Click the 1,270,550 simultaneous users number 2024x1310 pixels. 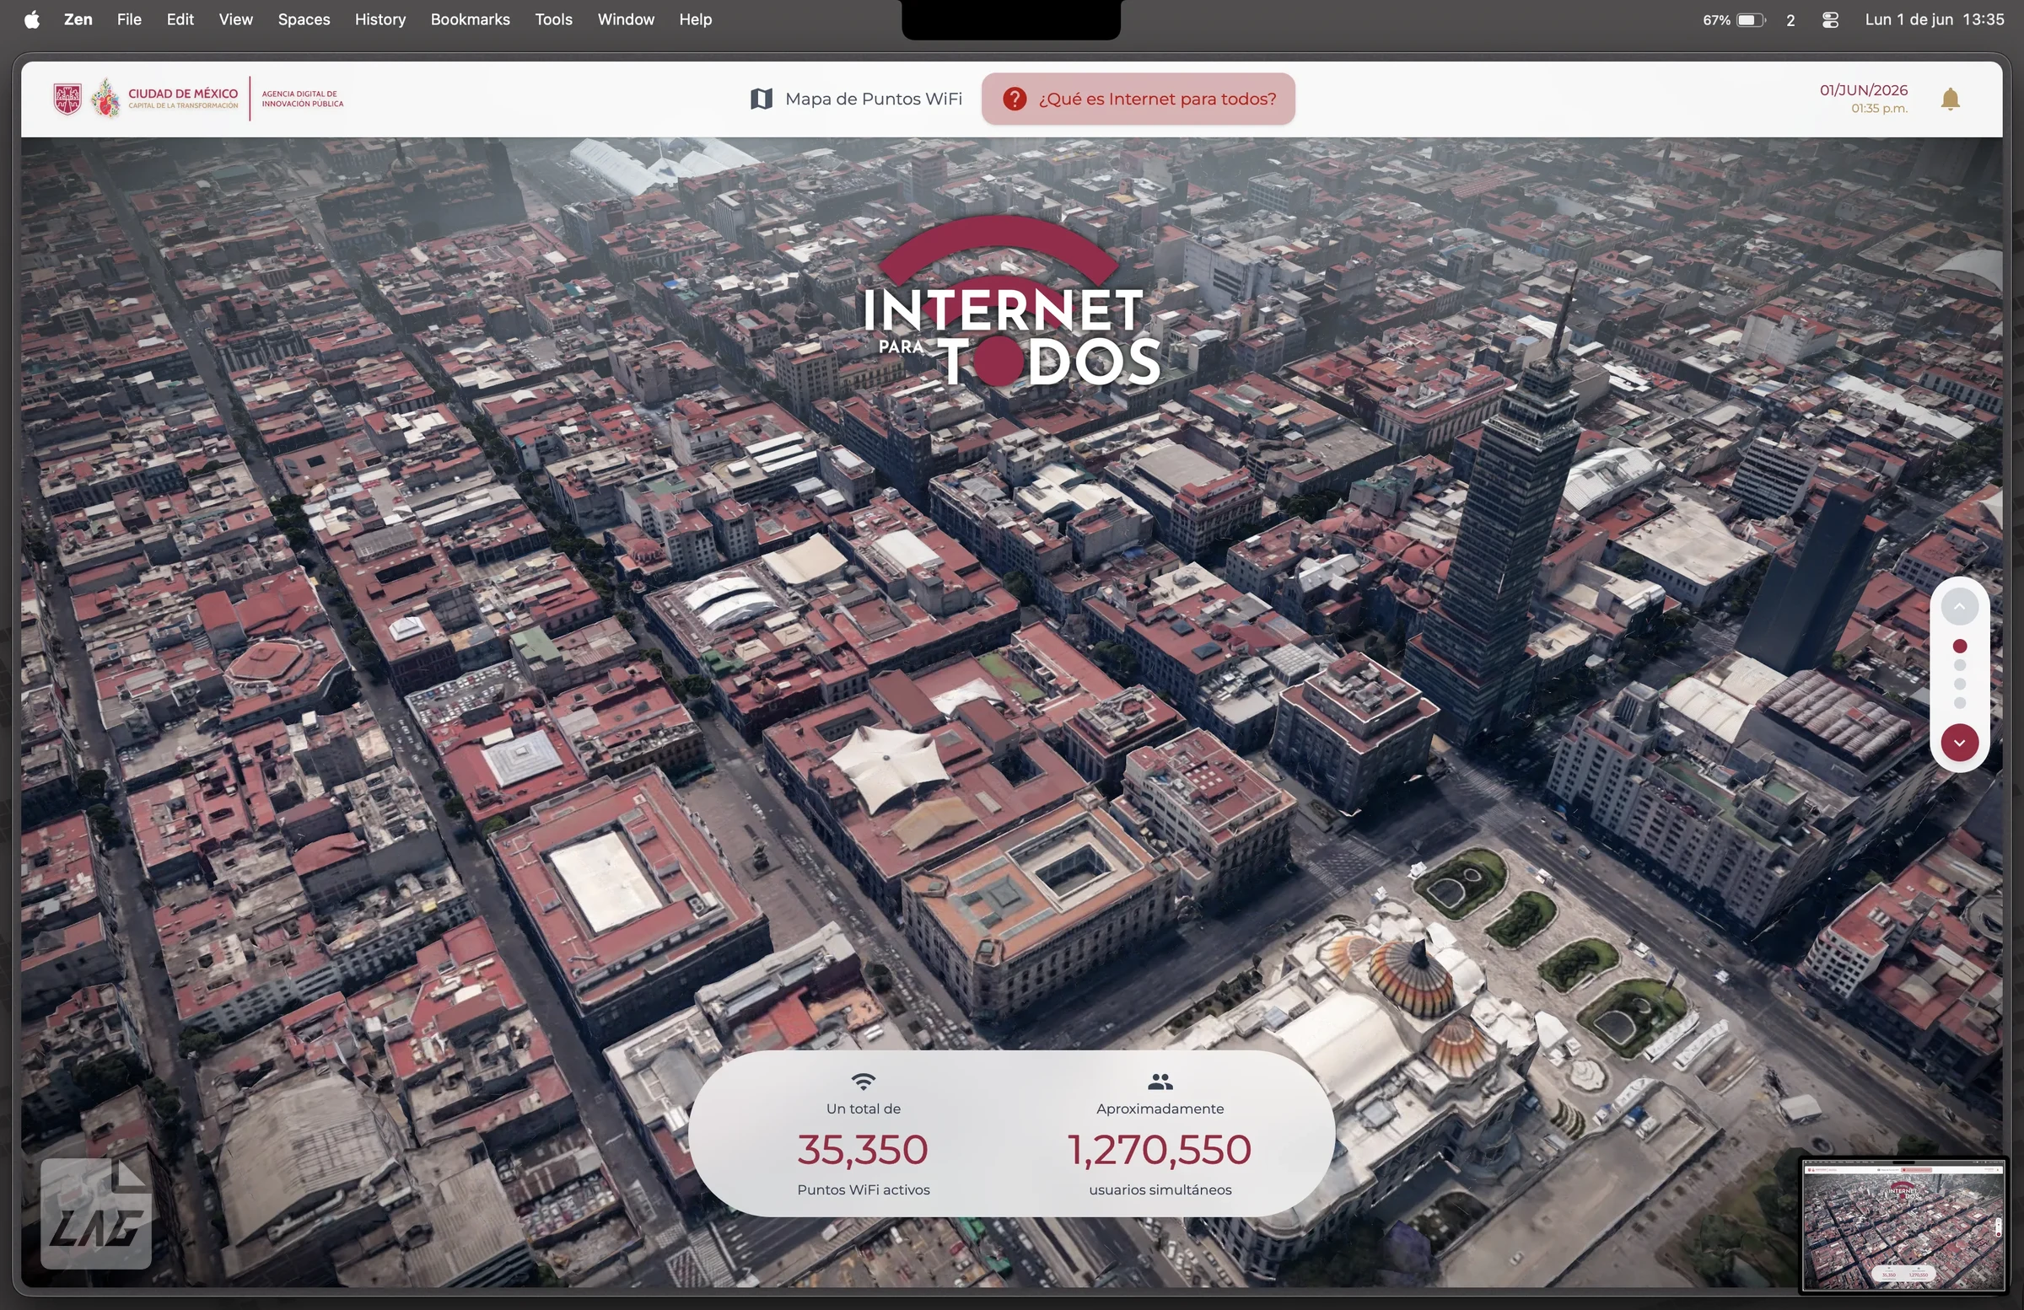1159,1149
